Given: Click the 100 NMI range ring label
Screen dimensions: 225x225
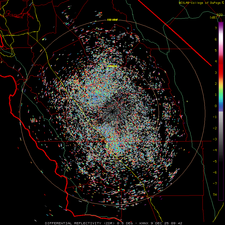Looking at the screenshot, I should [112, 20].
